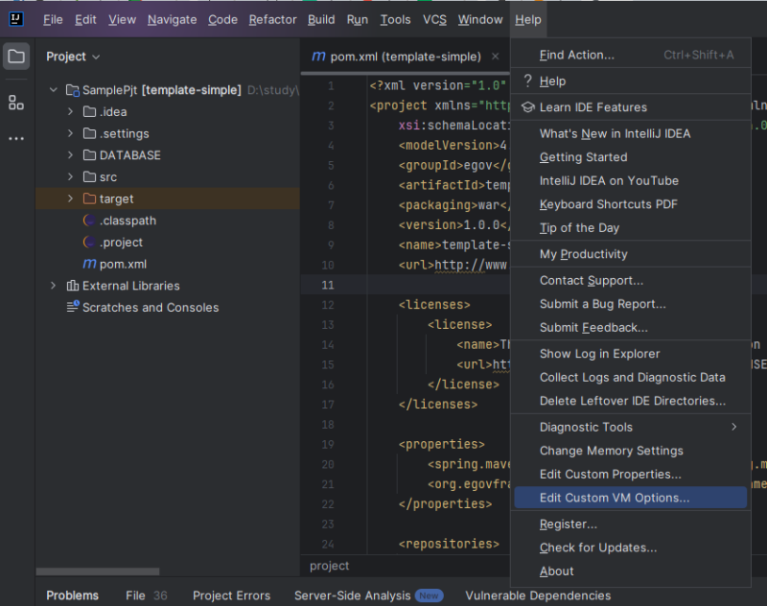Click the .project Eclipse file icon
This screenshot has height=606, width=767.
(x=89, y=242)
